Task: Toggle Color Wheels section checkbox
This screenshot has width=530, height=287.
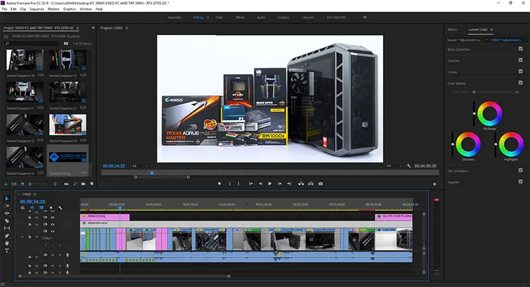Action: (521, 82)
